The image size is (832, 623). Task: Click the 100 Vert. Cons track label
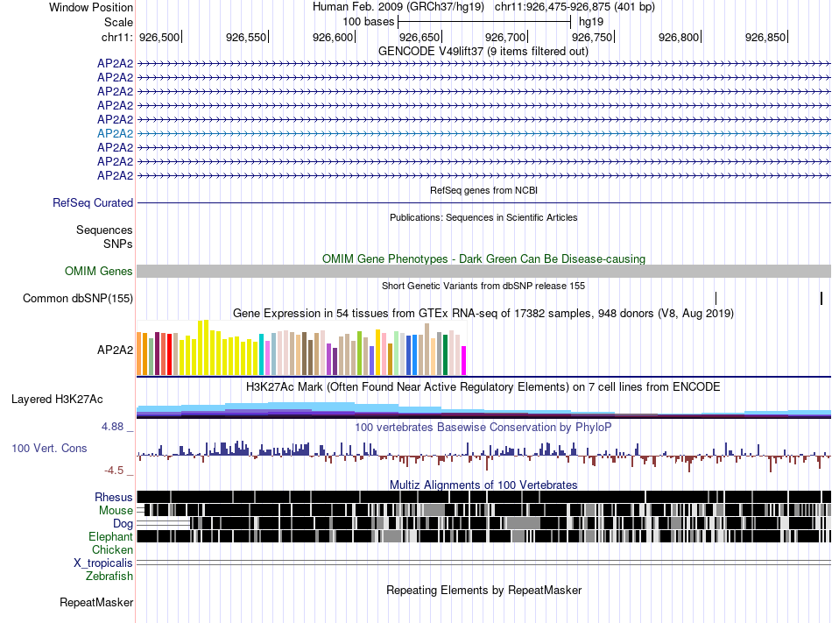pyautogui.click(x=49, y=449)
